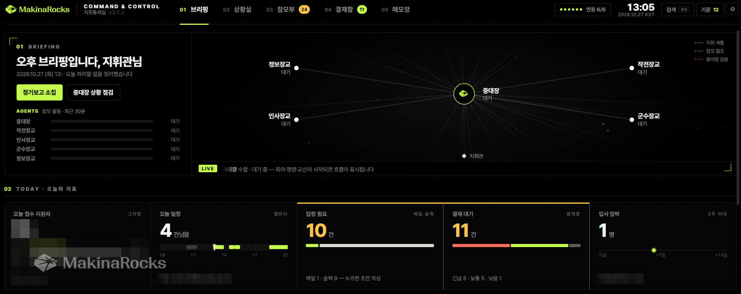Click the 오늘 일정 timeline bar

(223, 247)
